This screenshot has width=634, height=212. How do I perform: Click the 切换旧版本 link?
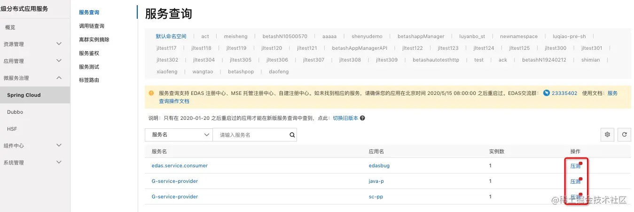pos(345,118)
